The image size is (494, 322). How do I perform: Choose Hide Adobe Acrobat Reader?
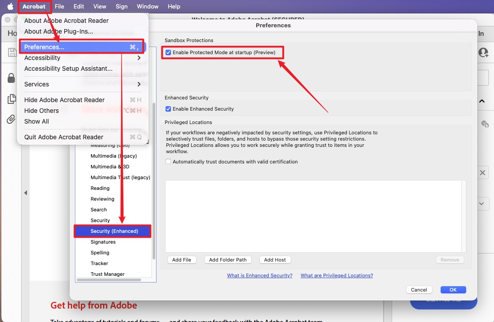coord(83,100)
